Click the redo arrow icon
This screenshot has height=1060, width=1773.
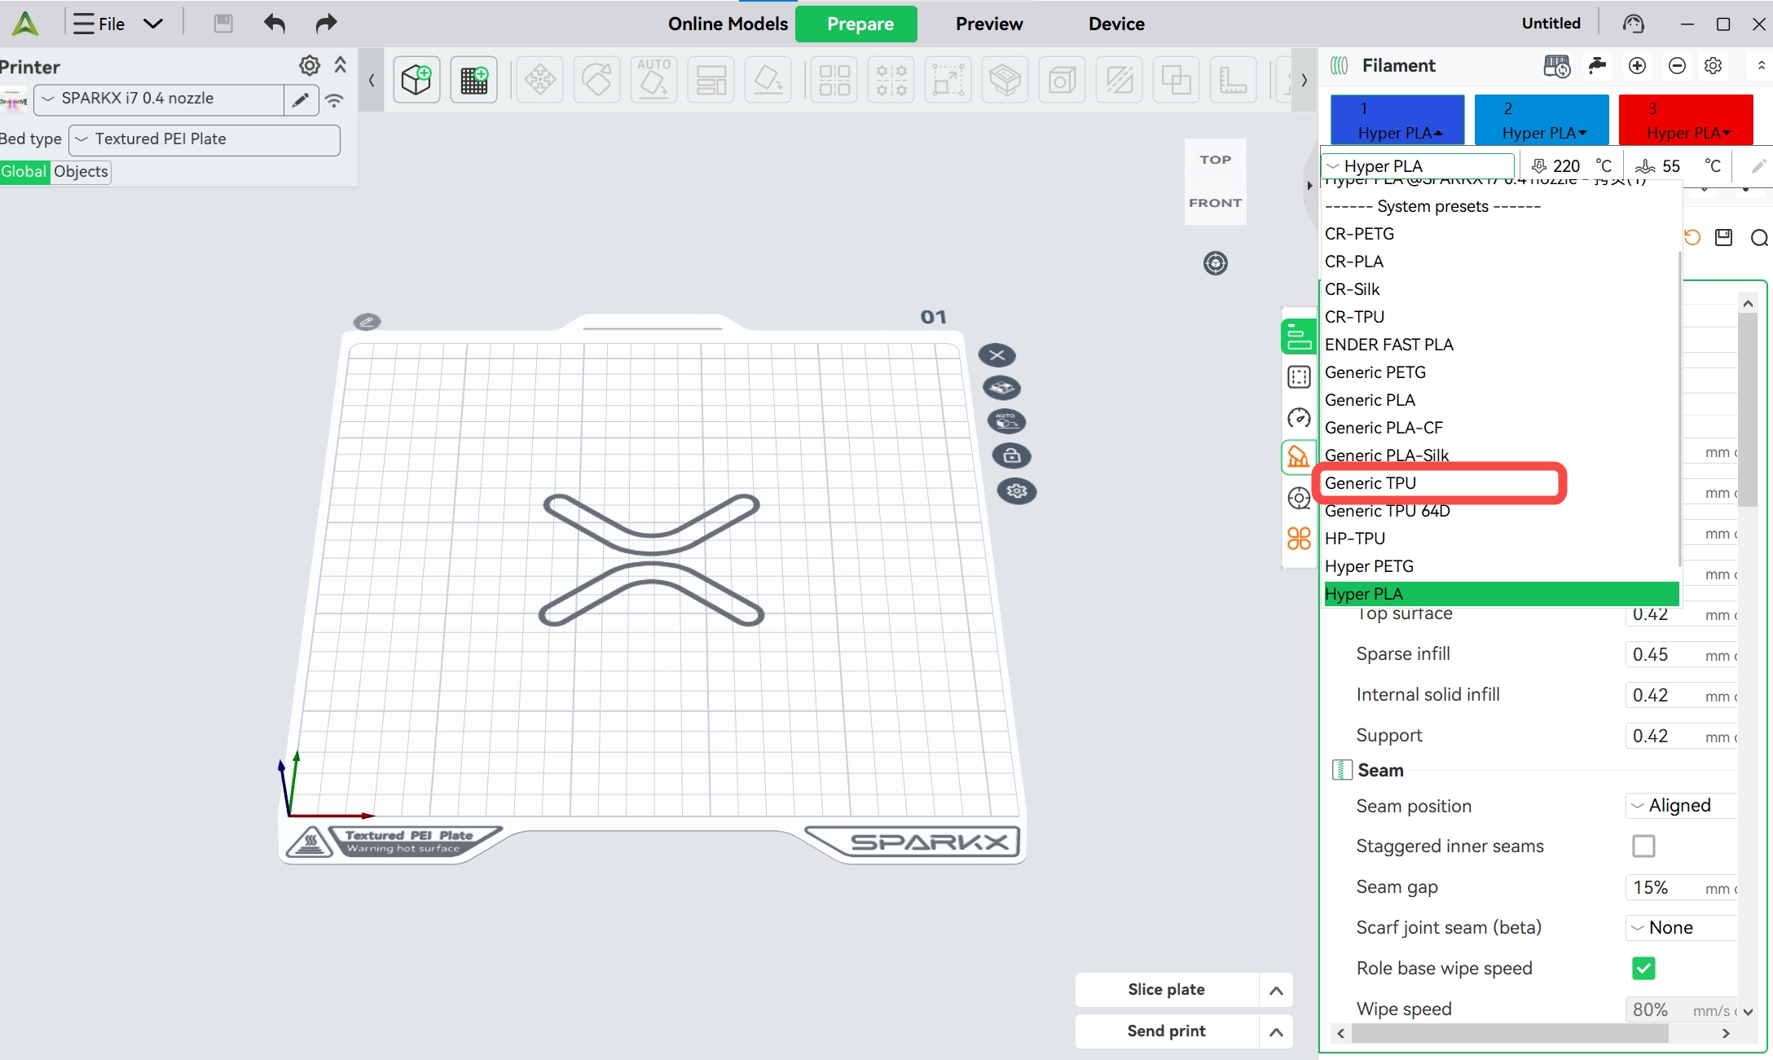(x=325, y=24)
